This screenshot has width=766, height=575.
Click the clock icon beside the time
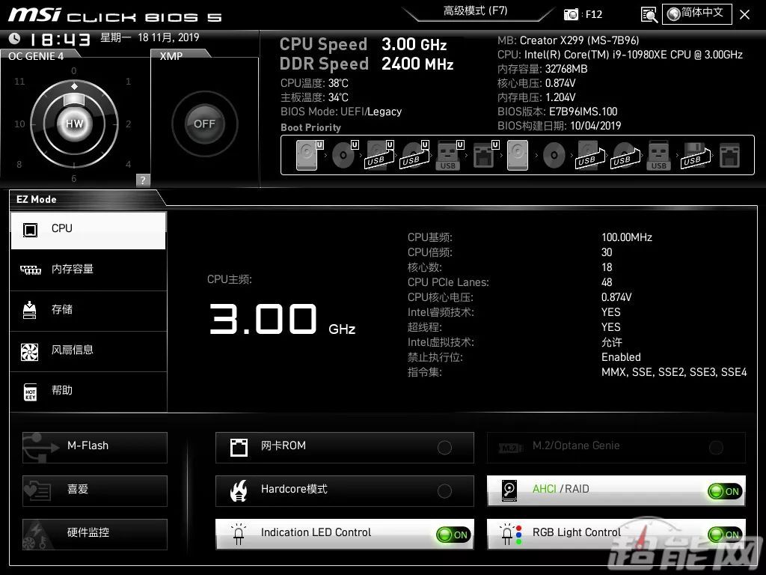click(x=15, y=38)
